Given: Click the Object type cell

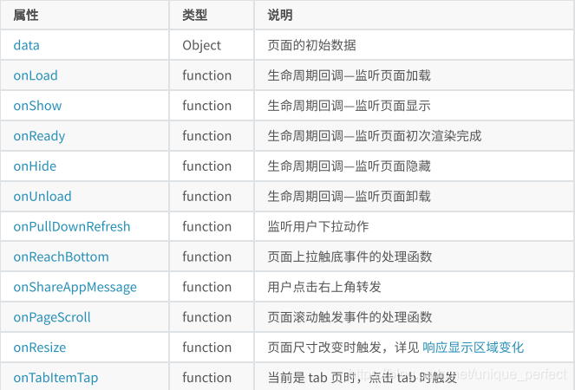Looking at the screenshot, I should pos(202,45).
